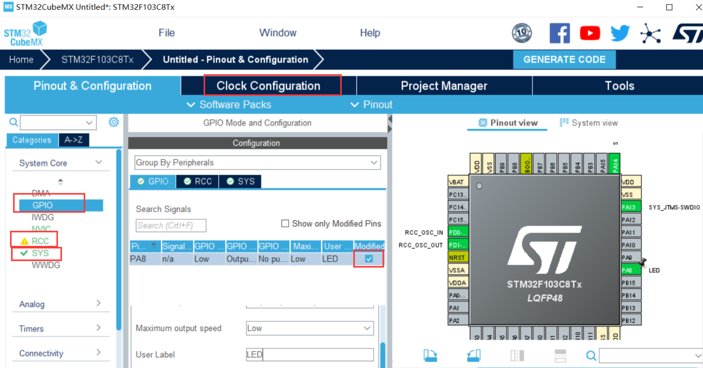Expand the Software Packs menu
The width and height of the screenshot is (703, 368).
click(229, 105)
